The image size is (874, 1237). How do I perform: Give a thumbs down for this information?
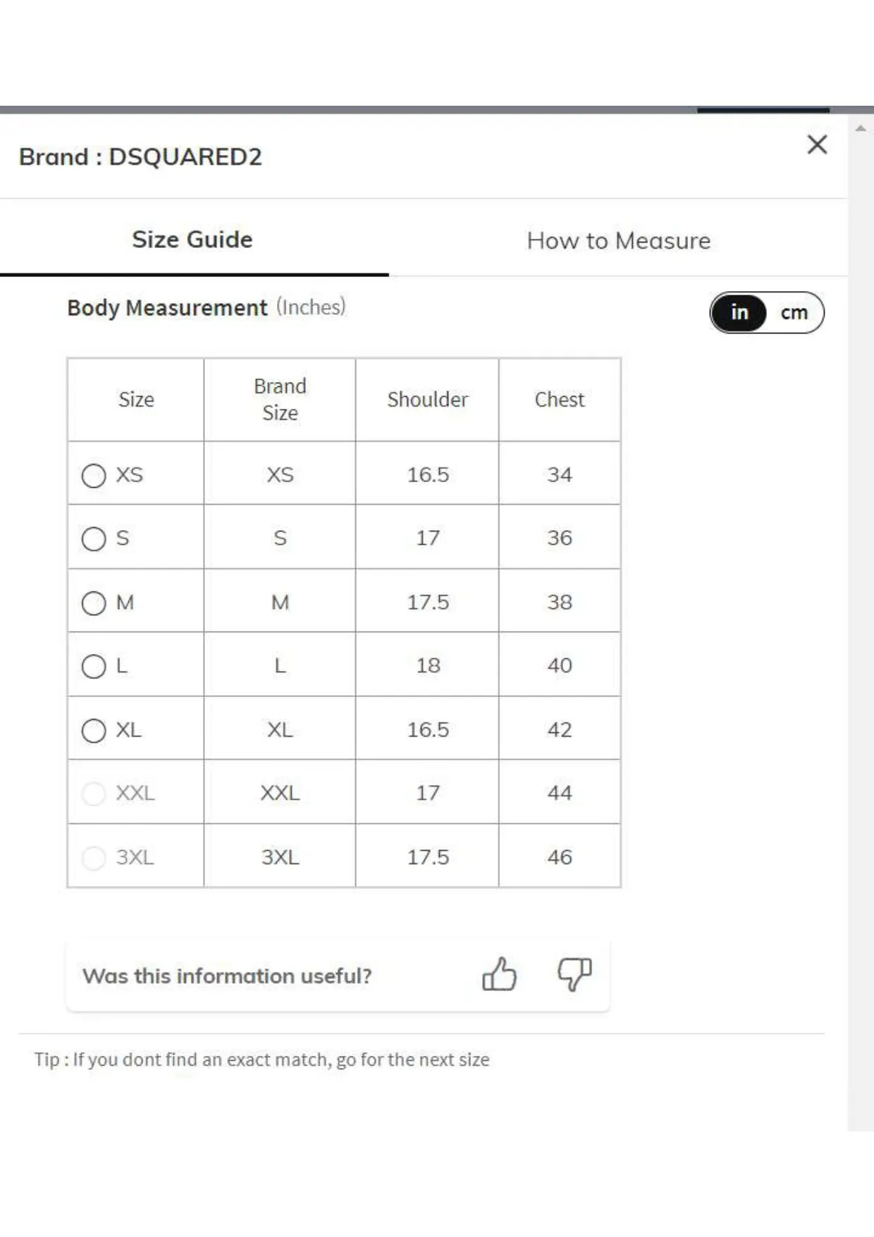click(574, 974)
